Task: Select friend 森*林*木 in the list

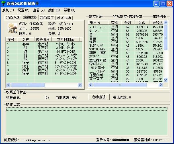Action: [126, 64]
